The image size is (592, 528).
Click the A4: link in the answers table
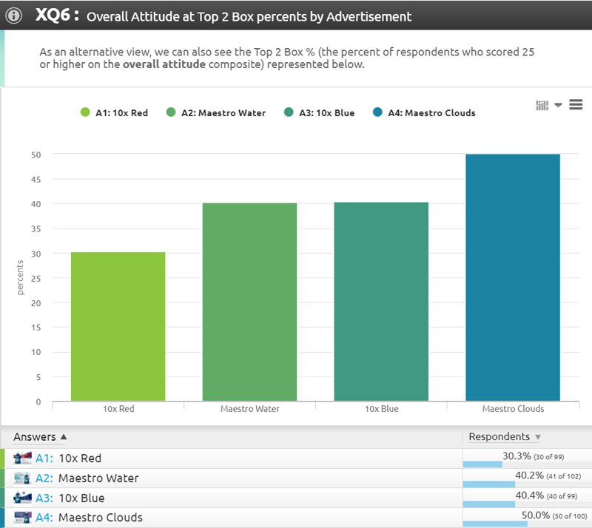(44, 518)
